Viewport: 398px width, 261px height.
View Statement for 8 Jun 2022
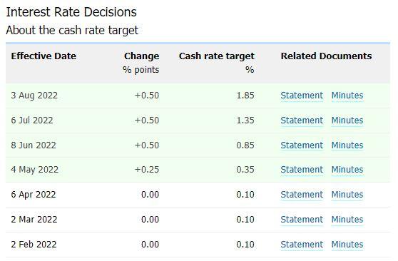(302, 145)
